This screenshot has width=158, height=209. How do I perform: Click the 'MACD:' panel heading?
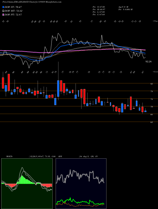tap(9, 156)
